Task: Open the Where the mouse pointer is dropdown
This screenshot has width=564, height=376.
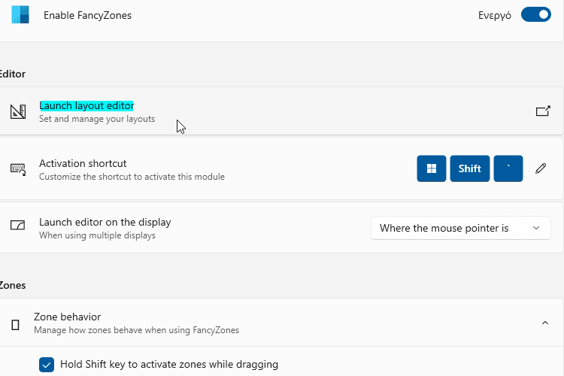Action: pyautogui.click(x=460, y=228)
